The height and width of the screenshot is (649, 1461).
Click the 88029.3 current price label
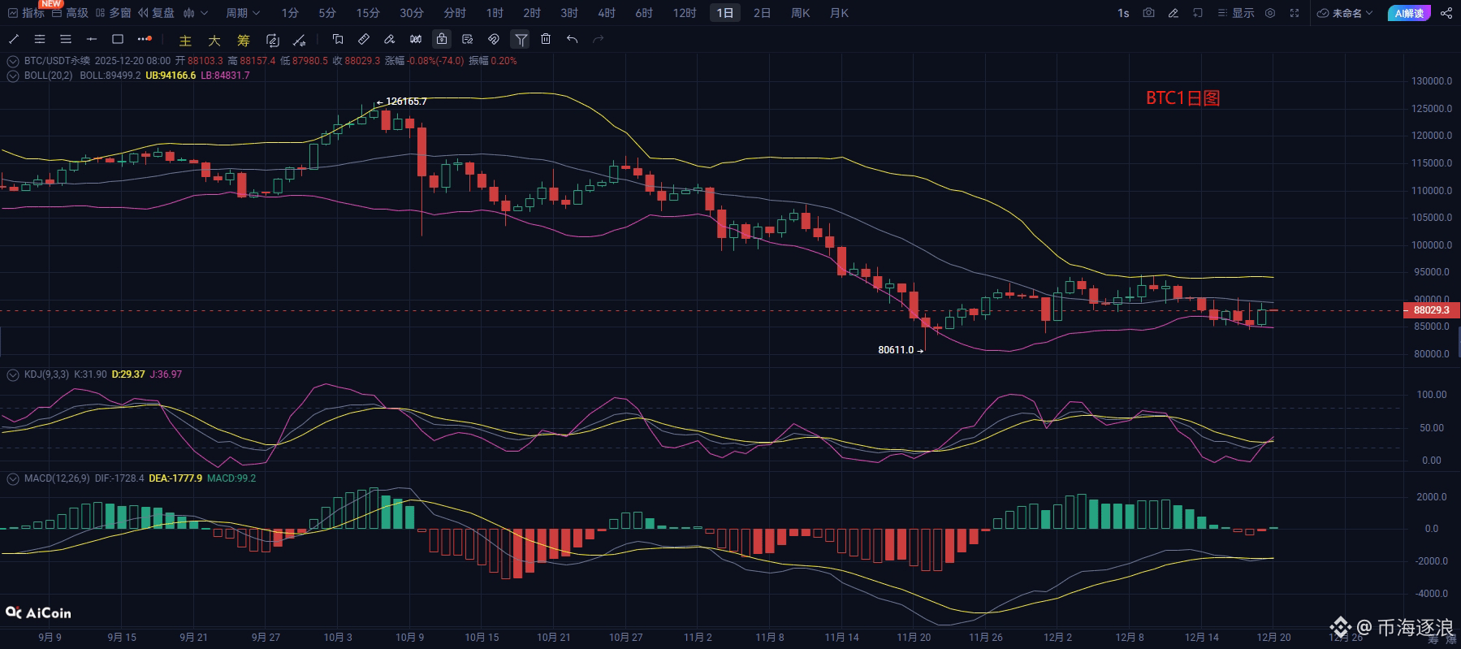click(1431, 310)
